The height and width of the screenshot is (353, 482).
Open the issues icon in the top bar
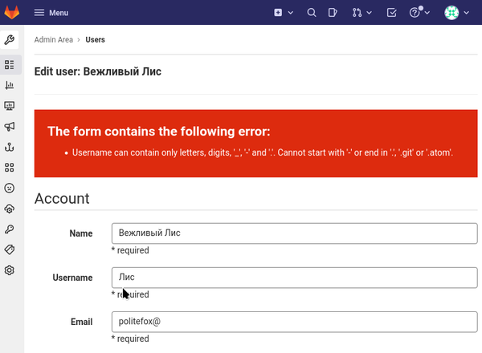point(333,13)
